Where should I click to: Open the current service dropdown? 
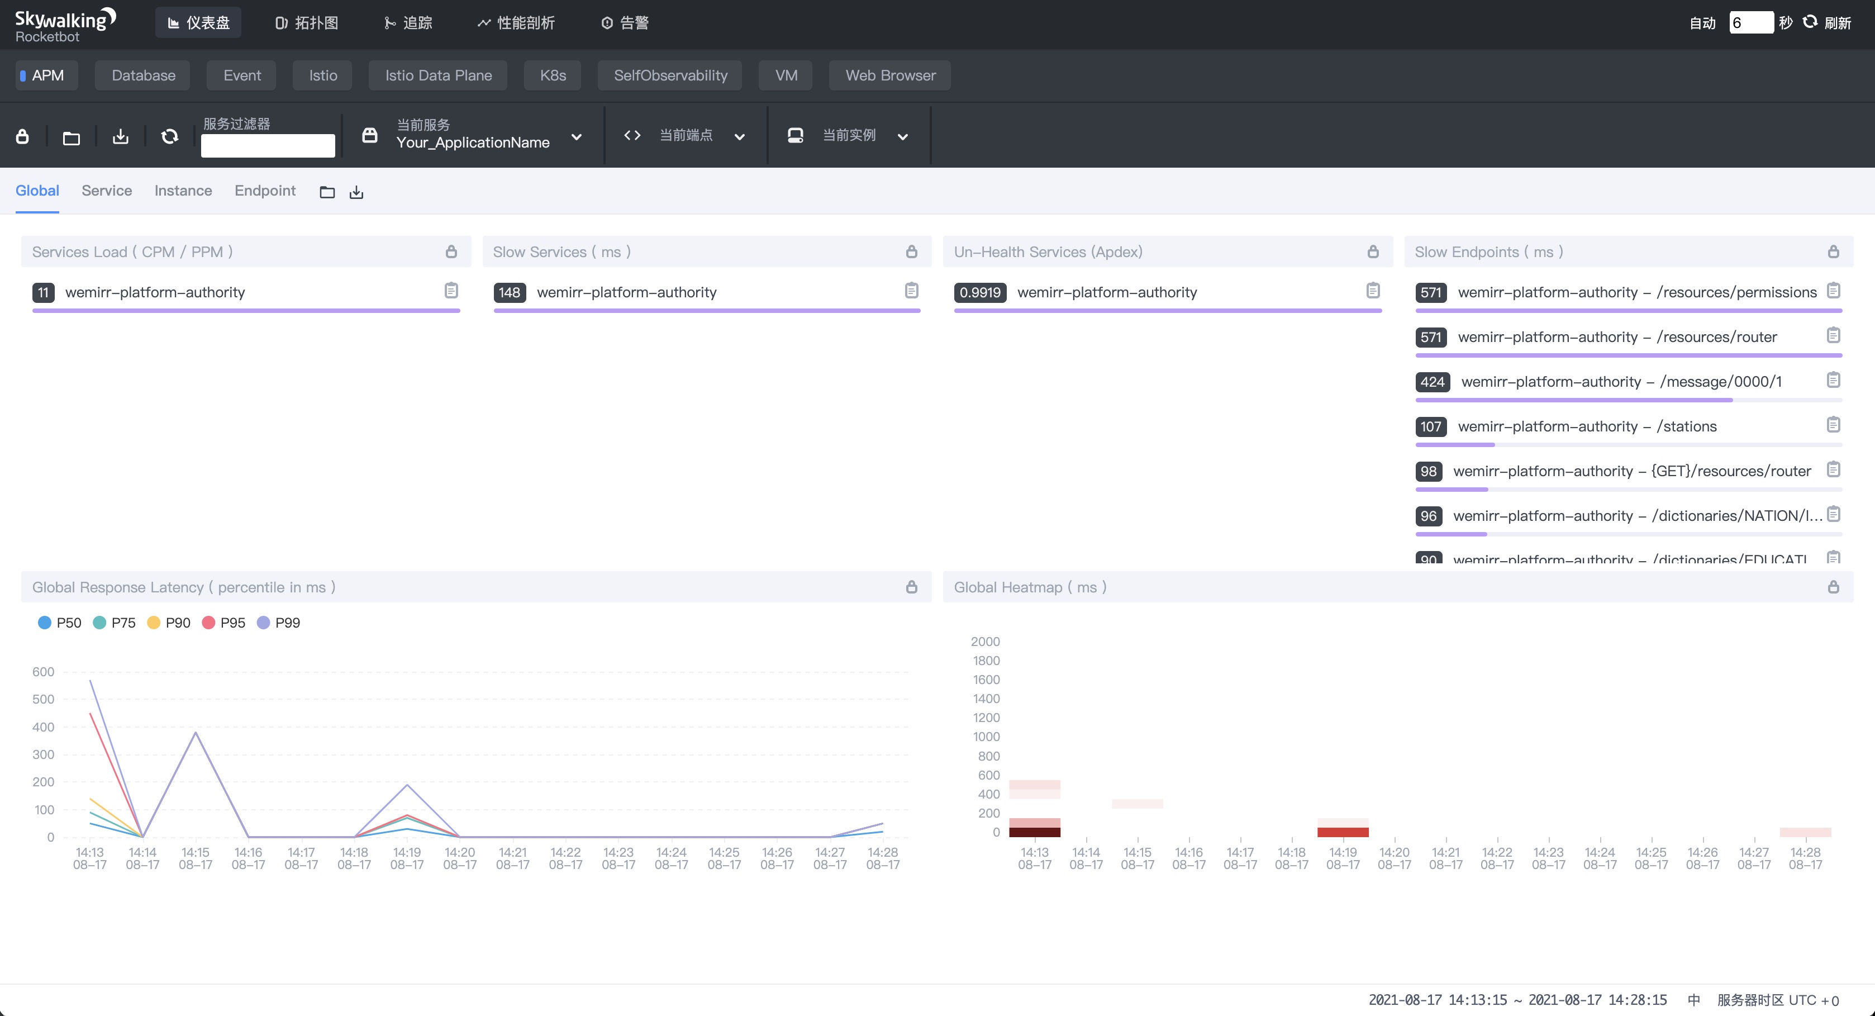(x=576, y=136)
